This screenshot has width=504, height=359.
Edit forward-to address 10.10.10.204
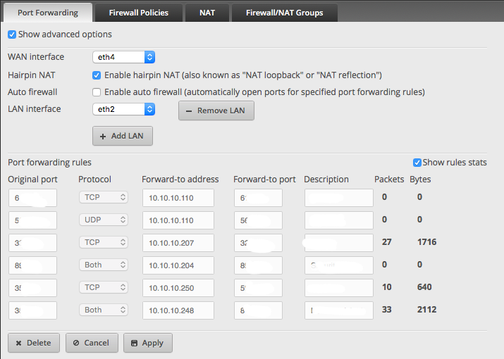(x=178, y=265)
